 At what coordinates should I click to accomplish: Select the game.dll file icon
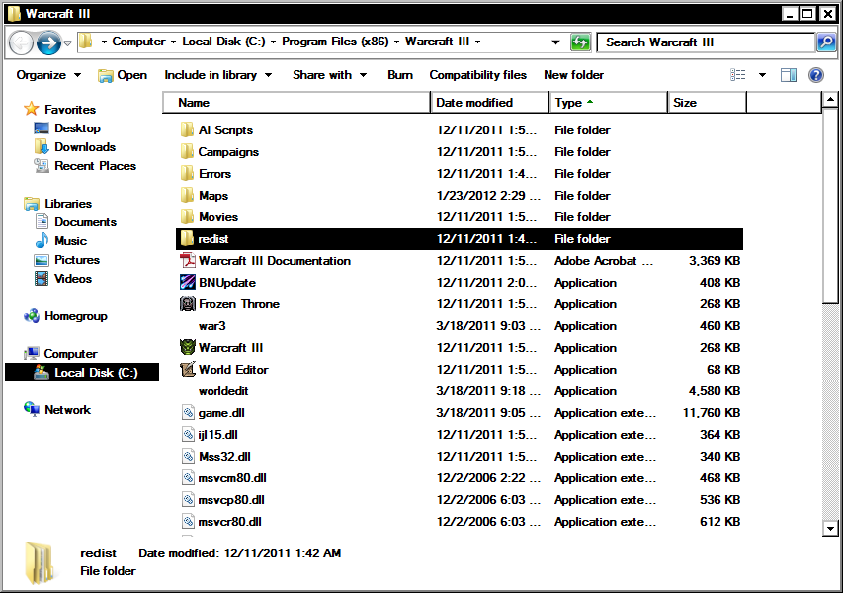pyautogui.click(x=188, y=413)
